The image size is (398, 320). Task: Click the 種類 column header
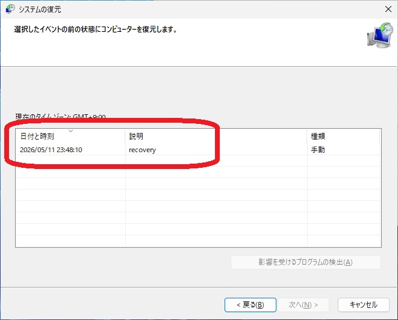343,136
